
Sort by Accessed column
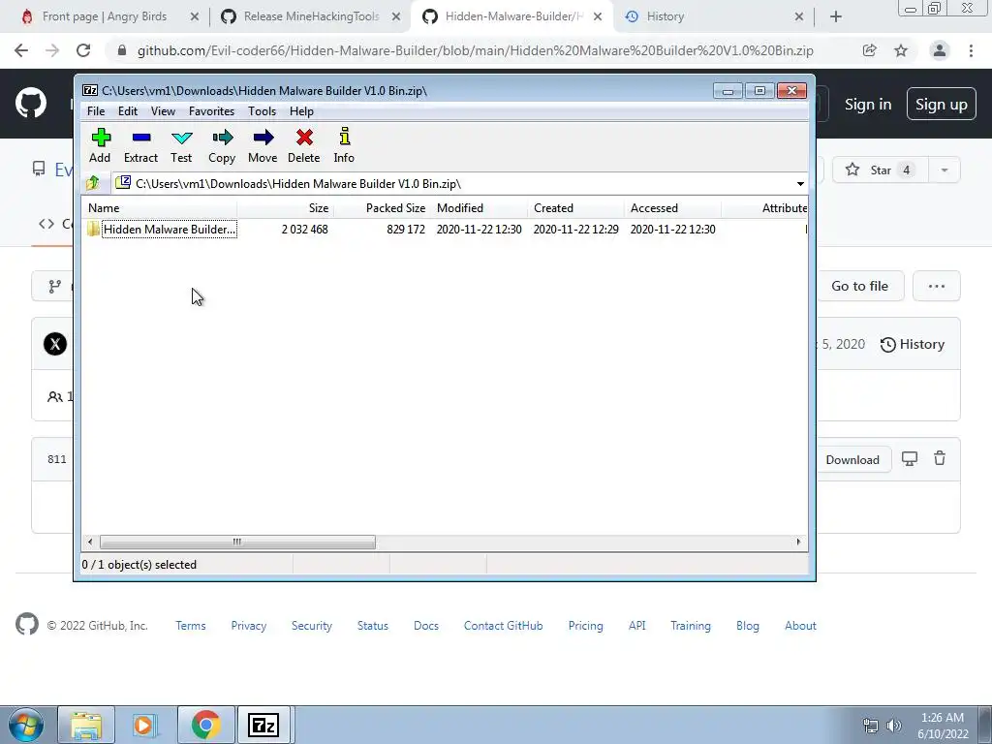point(673,208)
